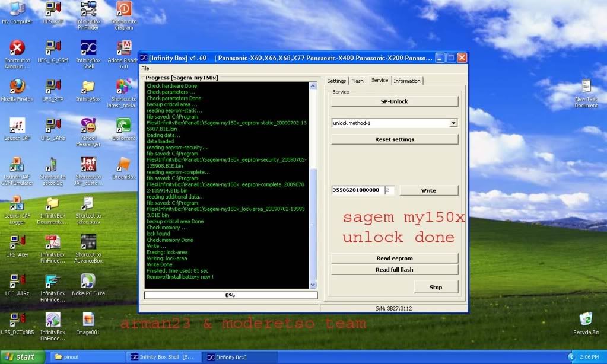This screenshot has height=364, width=607.
Task: Click the [Infinity Box] taskbar button
Action: 241,357
